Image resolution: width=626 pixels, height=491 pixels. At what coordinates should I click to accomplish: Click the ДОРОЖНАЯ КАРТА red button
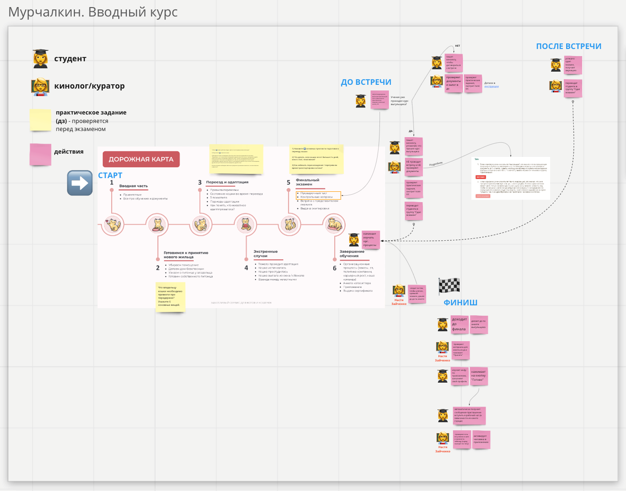[141, 159]
